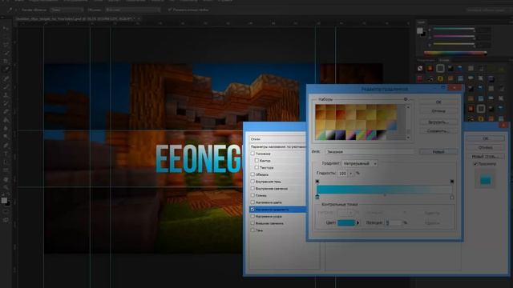This screenshot has width=513, height=288.
Task: Select the Rectangular Marquee tool
Action: point(6,37)
